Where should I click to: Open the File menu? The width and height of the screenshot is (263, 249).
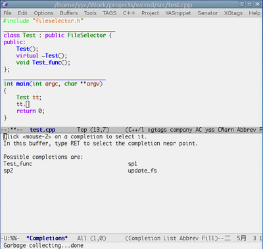pos(7,13)
